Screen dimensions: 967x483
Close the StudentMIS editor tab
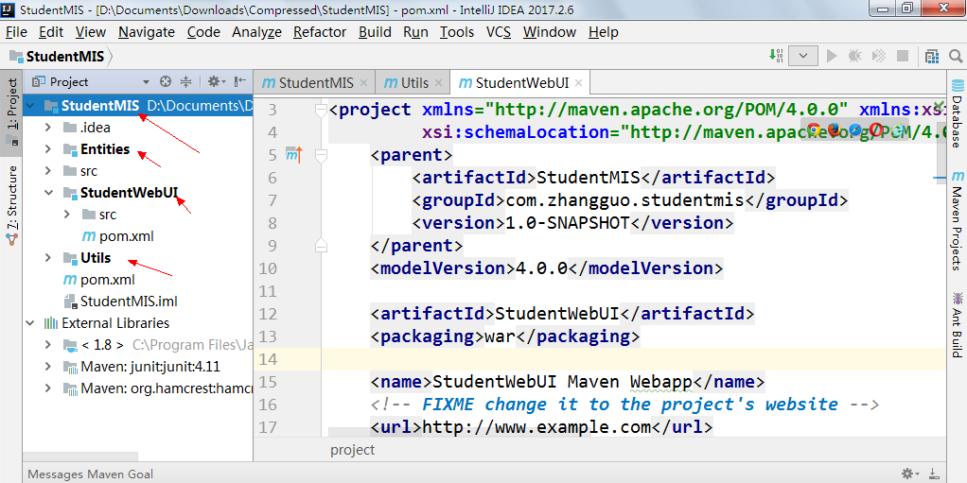[x=364, y=82]
